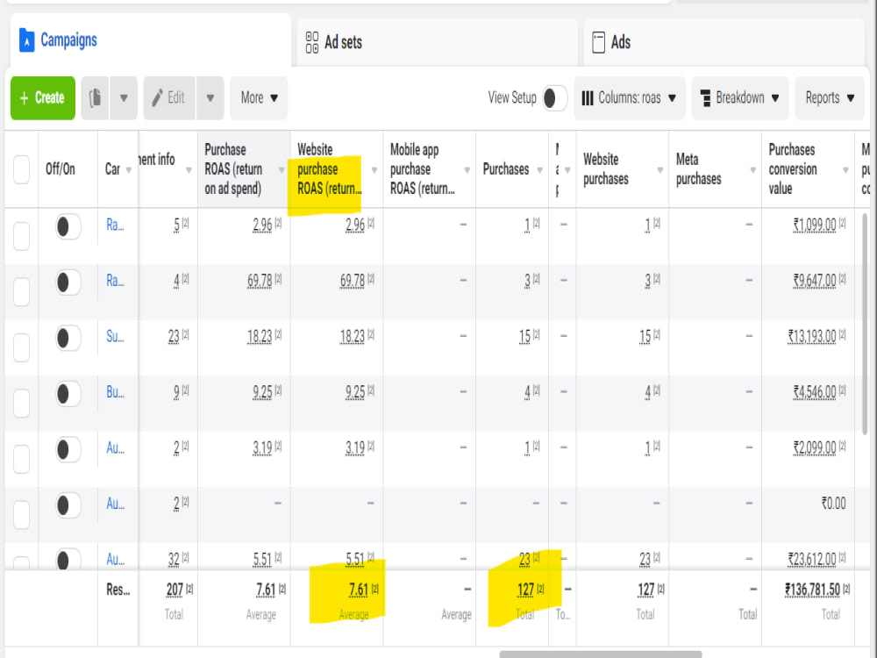Click the Breakdown funnel icon
The width and height of the screenshot is (877, 658).
pyautogui.click(x=705, y=98)
